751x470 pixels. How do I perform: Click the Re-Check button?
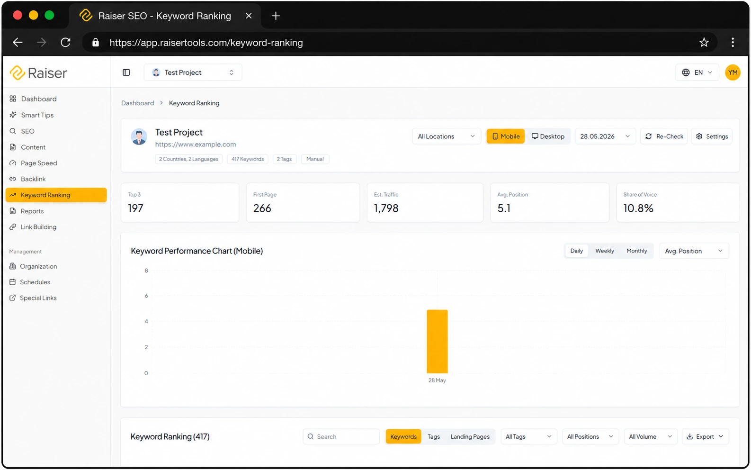click(x=664, y=136)
